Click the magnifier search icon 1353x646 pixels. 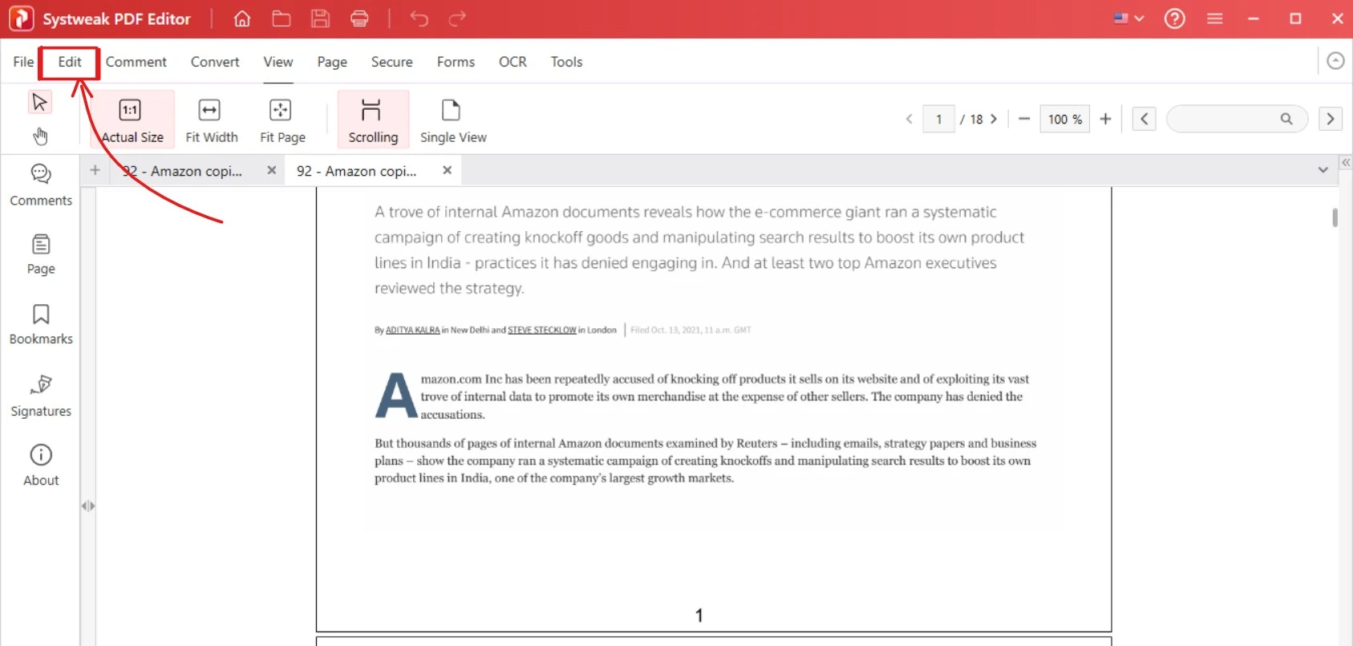pos(1286,119)
